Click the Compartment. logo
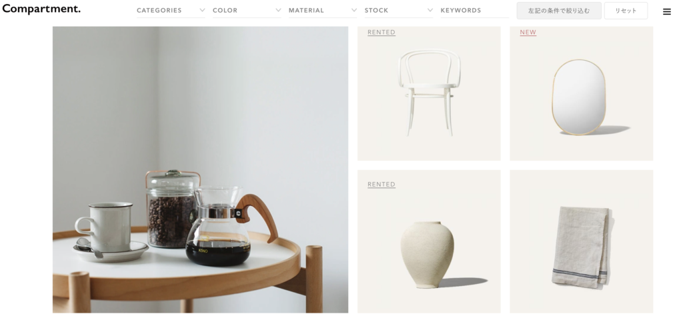 point(41,9)
